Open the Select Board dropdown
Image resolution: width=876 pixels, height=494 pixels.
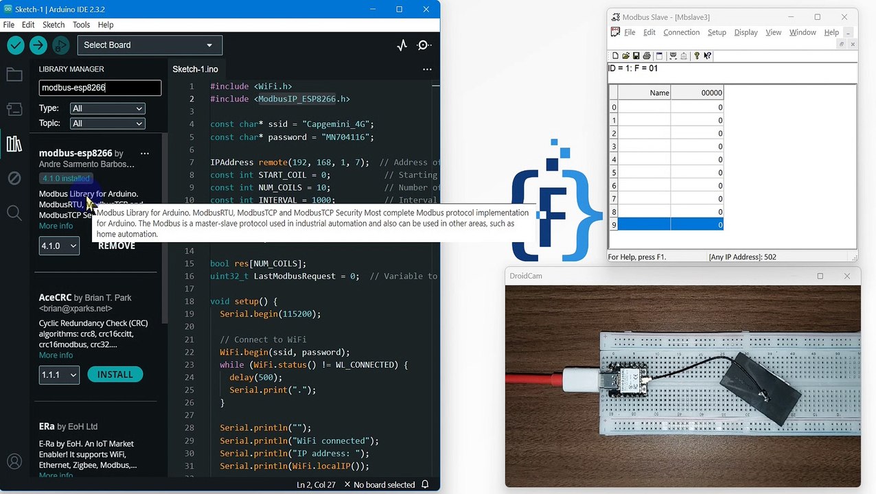150,45
